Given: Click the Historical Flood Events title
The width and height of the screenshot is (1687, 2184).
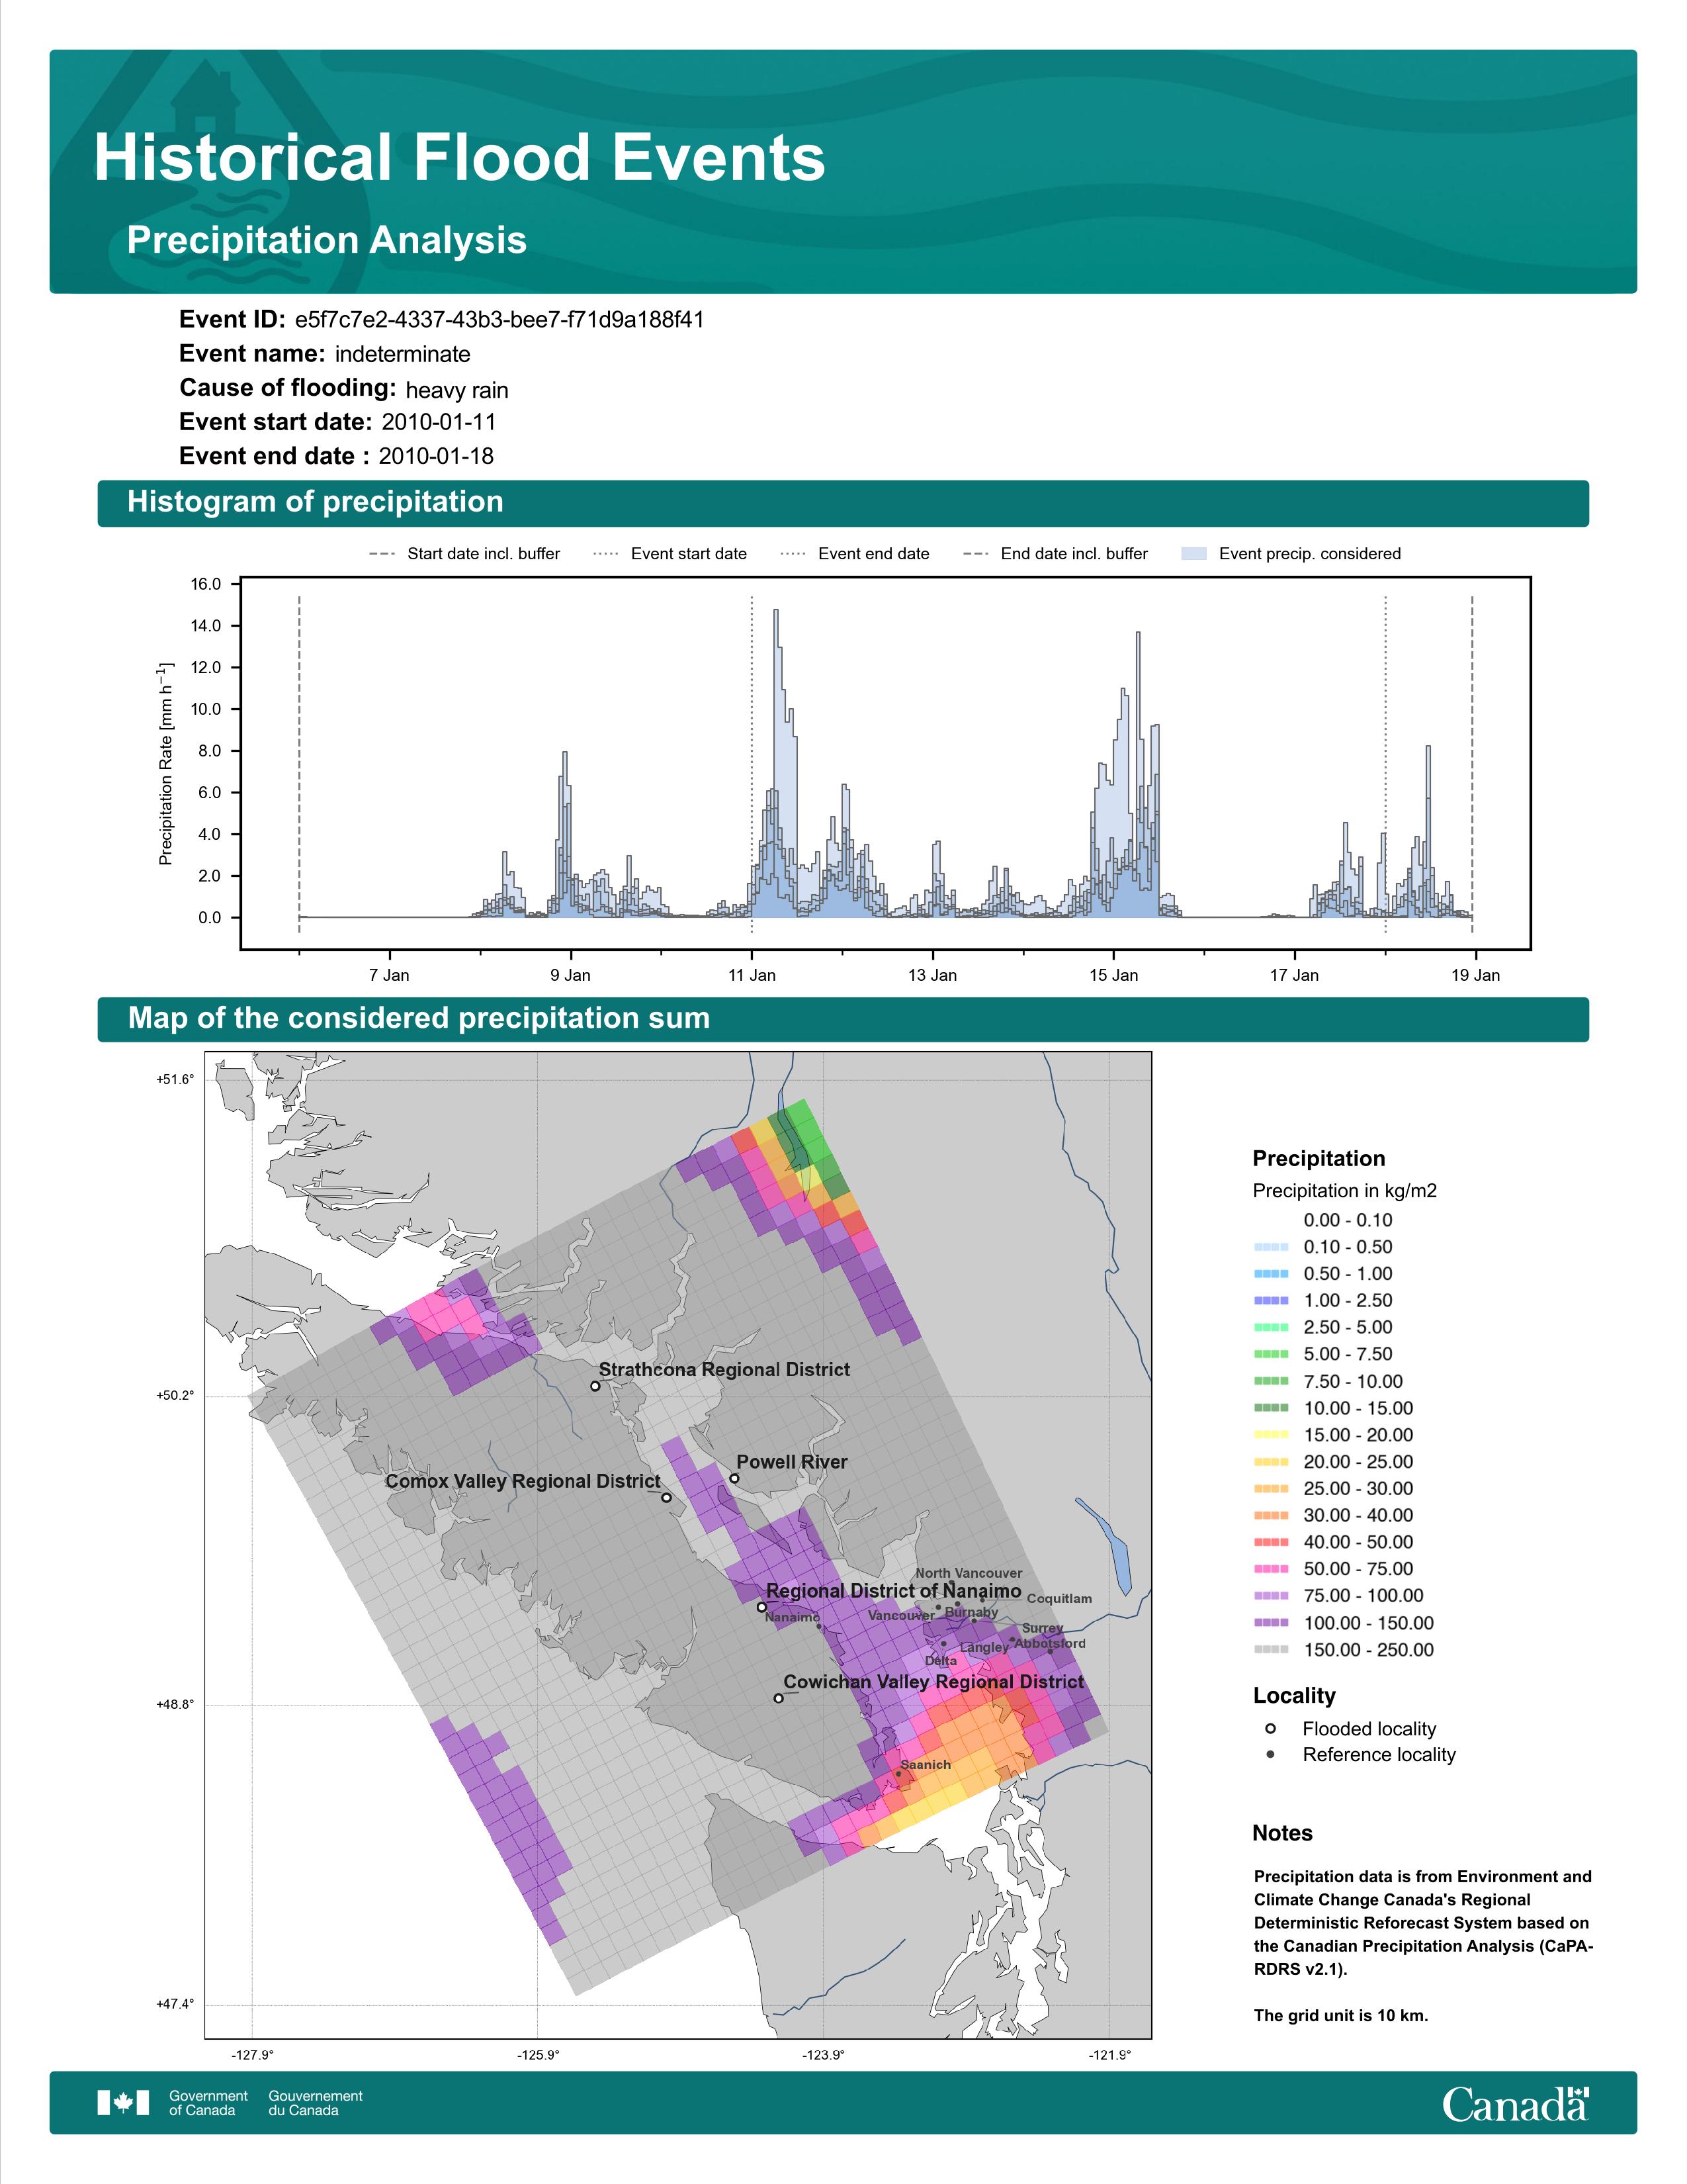Looking at the screenshot, I should click(x=460, y=158).
